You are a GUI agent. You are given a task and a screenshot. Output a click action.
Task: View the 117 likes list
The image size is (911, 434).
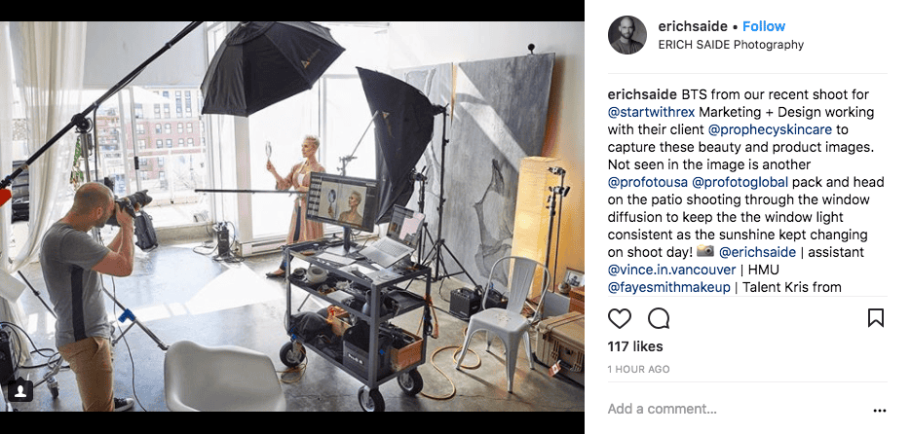click(x=635, y=346)
